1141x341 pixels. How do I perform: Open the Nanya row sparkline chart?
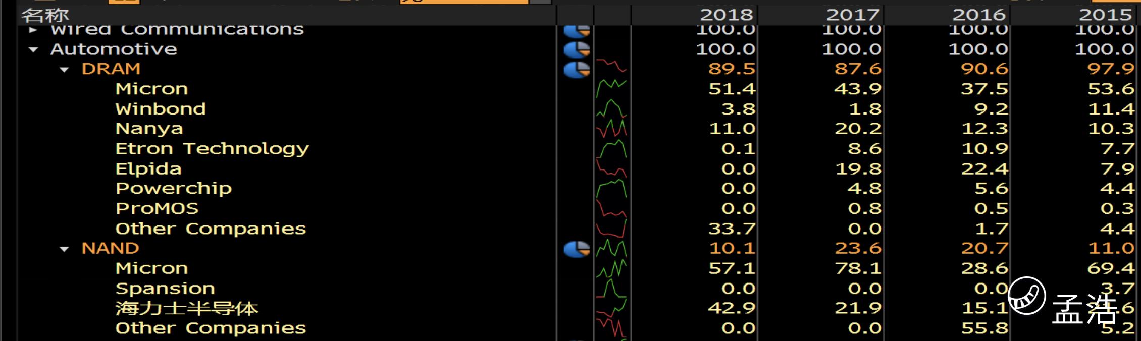[x=611, y=128]
